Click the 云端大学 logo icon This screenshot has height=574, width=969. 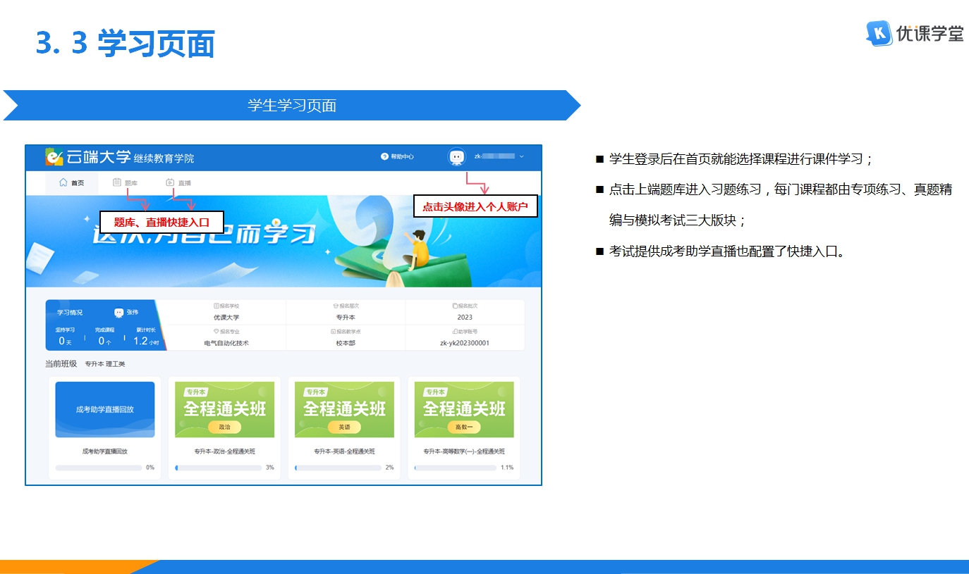click(54, 157)
